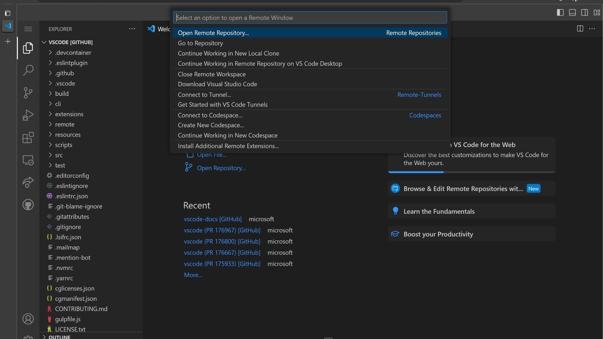The height and width of the screenshot is (339, 603).
Task: Open the LICENSE.txt file
Action: pos(70,329)
